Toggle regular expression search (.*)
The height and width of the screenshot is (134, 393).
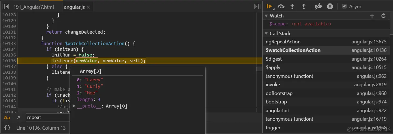click(x=18, y=118)
